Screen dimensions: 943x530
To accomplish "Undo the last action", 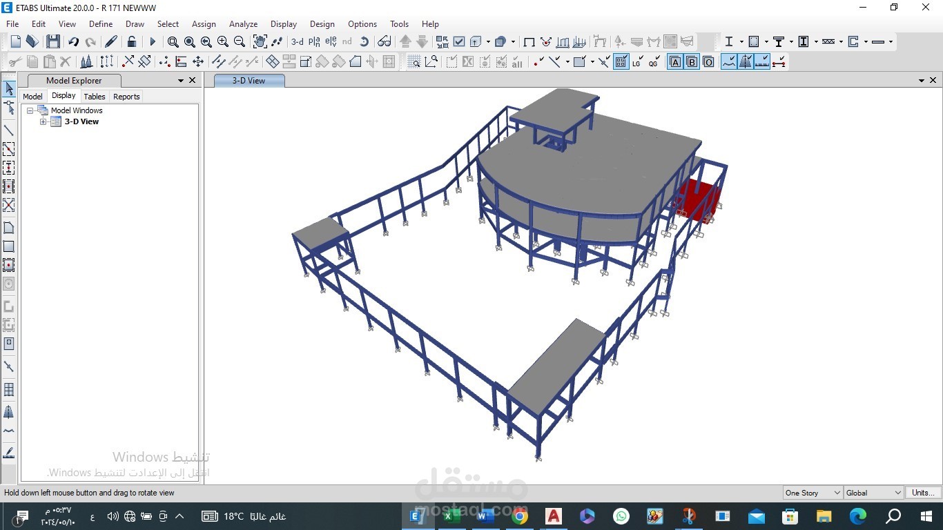I will click(73, 42).
